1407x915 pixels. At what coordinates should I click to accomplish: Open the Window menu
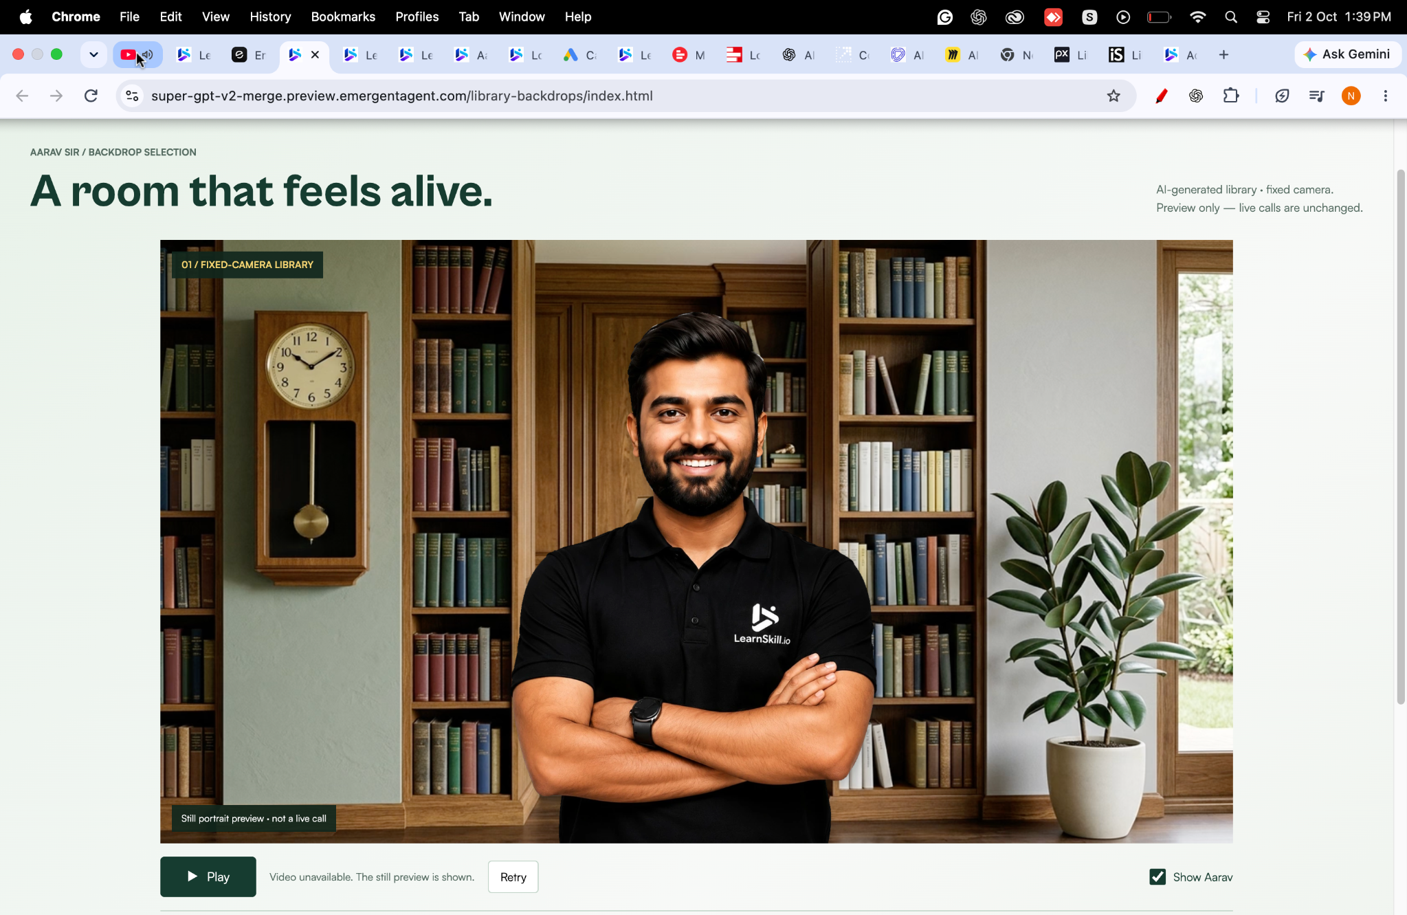[522, 16]
